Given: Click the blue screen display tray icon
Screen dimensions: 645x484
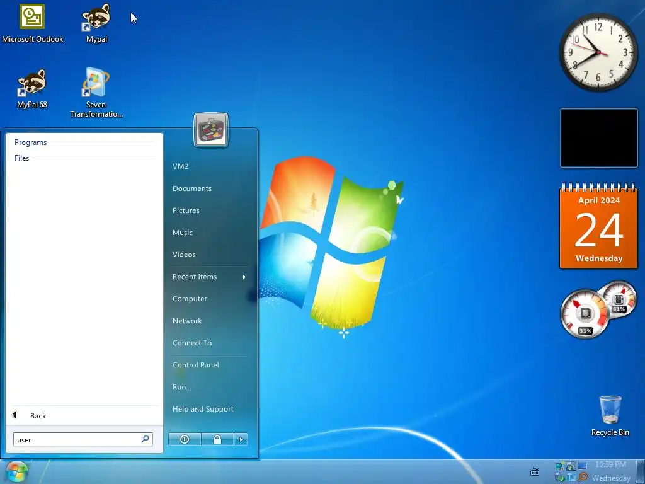Looking at the screenshot, I should [583, 466].
